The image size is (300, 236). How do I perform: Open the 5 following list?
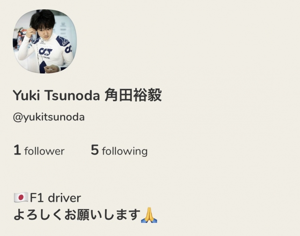119,150
